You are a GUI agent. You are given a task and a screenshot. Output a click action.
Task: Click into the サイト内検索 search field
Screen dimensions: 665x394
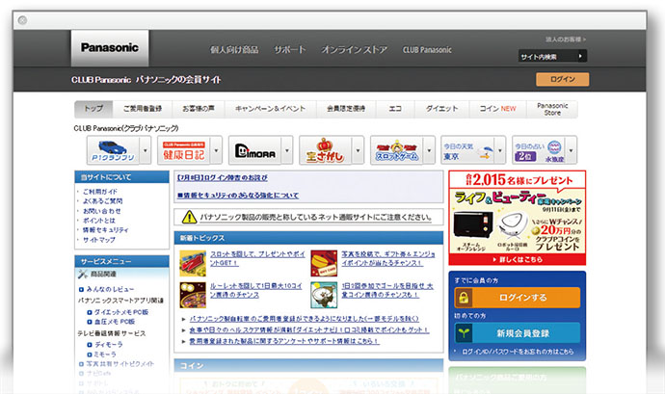(547, 57)
